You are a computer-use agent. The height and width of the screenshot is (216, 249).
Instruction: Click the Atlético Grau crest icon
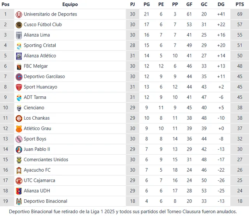coord(19,129)
